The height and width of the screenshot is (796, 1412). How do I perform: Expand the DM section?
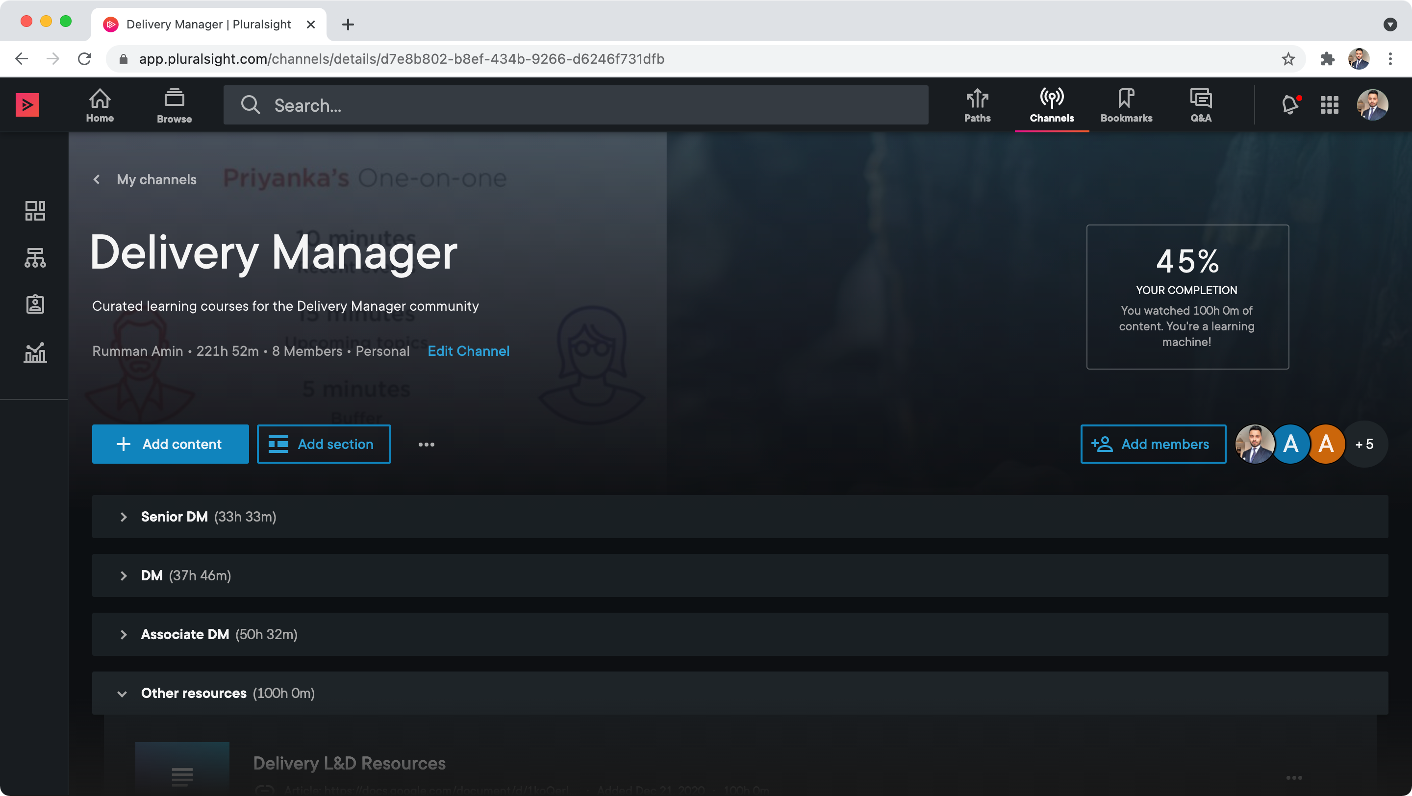pos(124,576)
